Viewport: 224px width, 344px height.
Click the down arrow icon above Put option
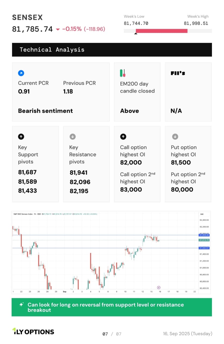(x=175, y=137)
